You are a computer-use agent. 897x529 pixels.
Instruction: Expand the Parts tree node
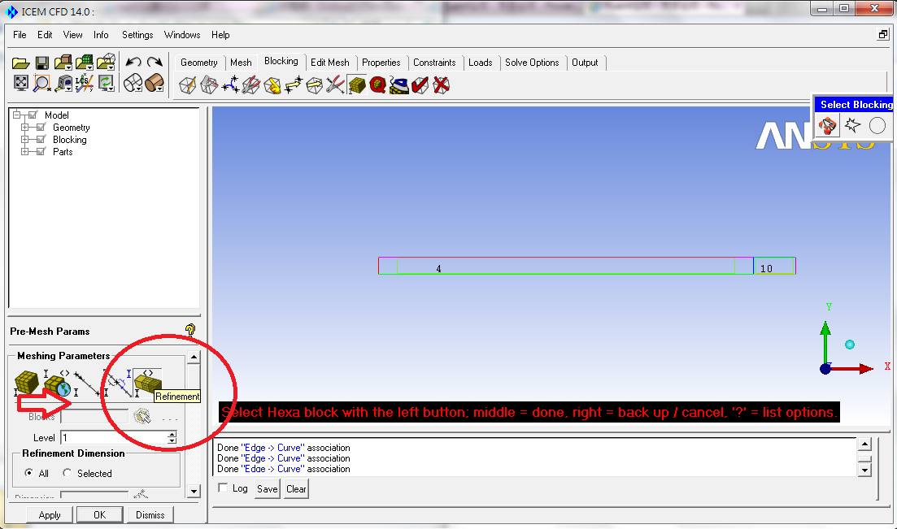[25, 152]
